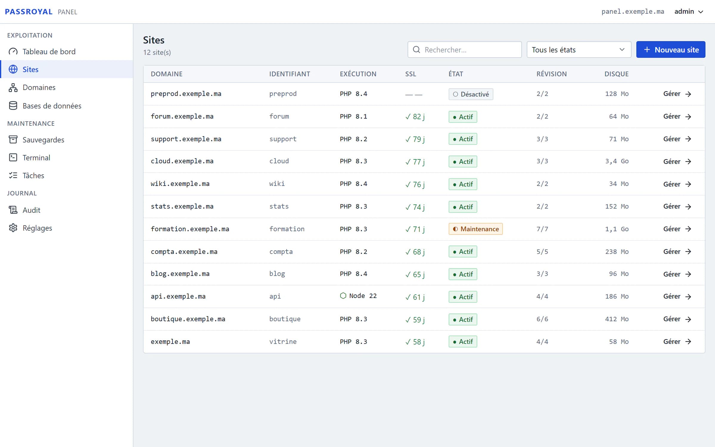Image resolution: width=715 pixels, height=447 pixels.
Task: Open the Terminal page
Action: [x=67, y=158]
